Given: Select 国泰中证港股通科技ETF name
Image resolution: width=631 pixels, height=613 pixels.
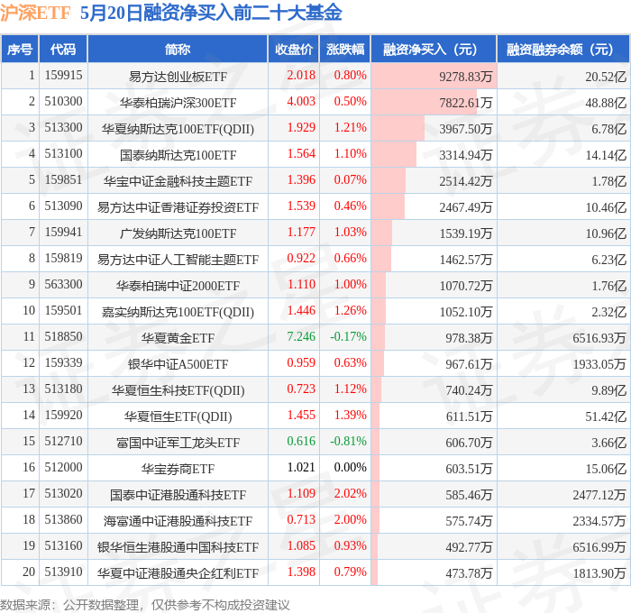Looking at the screenshot, I should [x=178, y=495].
